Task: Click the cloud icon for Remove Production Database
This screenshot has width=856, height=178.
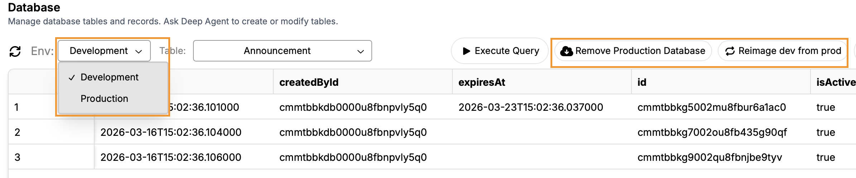Action: pos(566,51)
